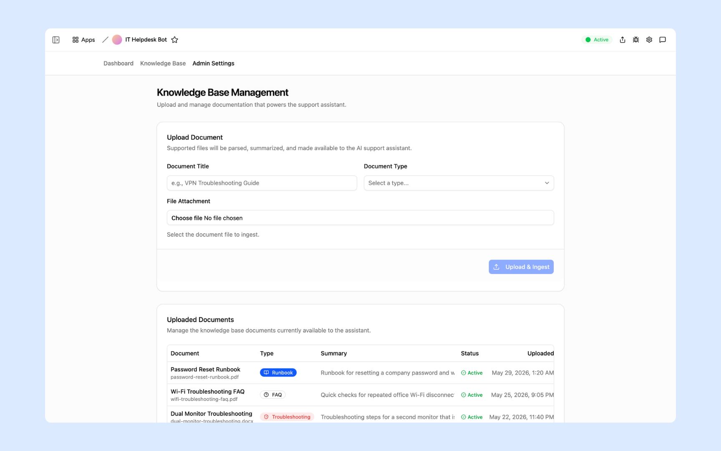Switch to the Dashboard tab
Viewport: 721px width, 451px height.
tap(118, 63)
